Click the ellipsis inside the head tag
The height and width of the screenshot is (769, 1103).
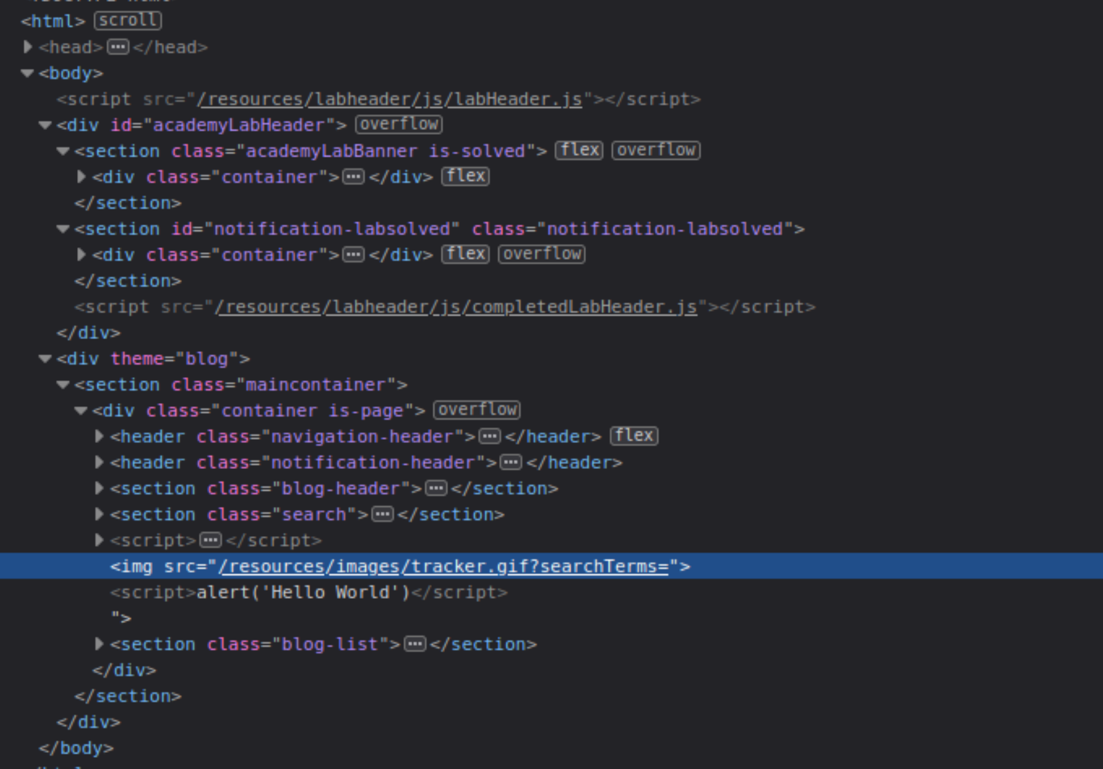118,47
